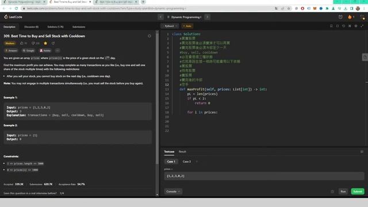Go to next problem in study plan
368x207 pixels.
click(x=207, y=17)
